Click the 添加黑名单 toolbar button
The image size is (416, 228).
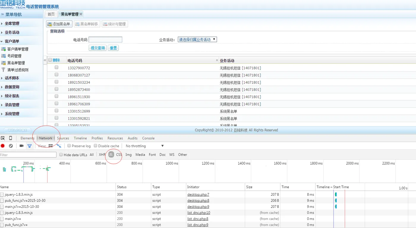tap(59, 24)
